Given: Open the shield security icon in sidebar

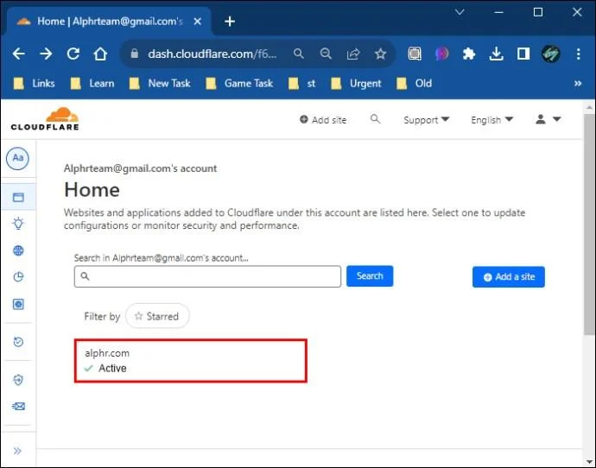Looking at the screenshot, I should [18, 379].
